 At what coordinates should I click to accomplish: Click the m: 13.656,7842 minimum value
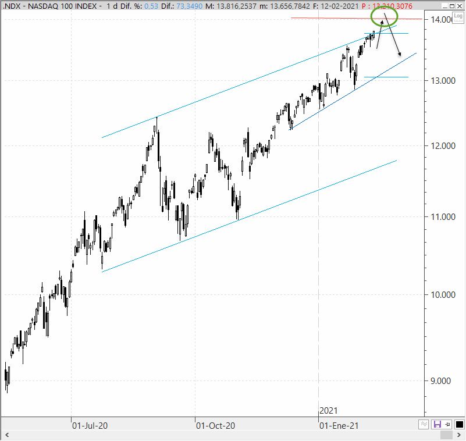click(284, 6)
